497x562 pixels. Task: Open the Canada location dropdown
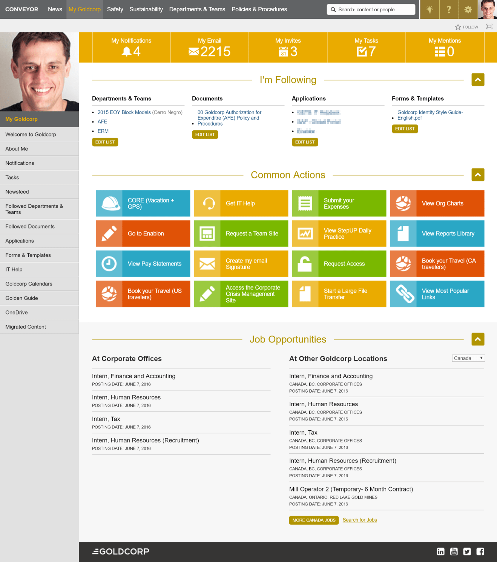tap(468, 358)
